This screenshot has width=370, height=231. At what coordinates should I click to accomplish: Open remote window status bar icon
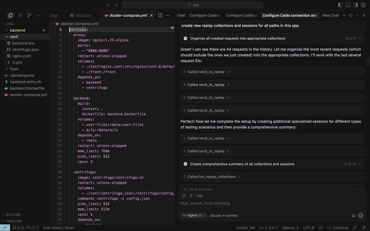click(x=5, y=228)
